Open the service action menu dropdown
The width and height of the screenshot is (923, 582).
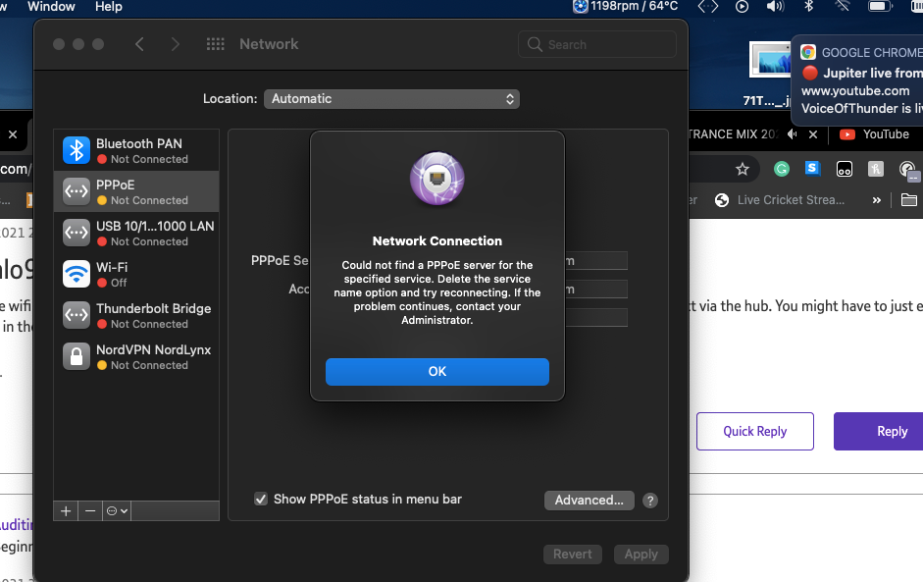tap(118, 511)
